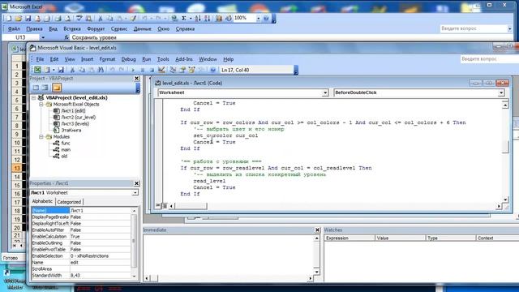Switch to Full Module View in code window

tap(165, 205)
